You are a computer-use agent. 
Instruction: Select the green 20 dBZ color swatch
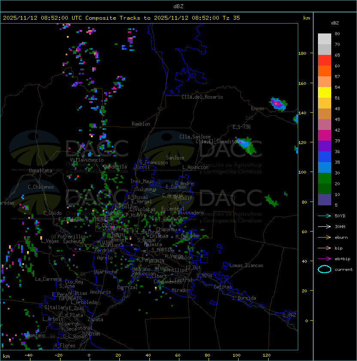pos(324,178)
